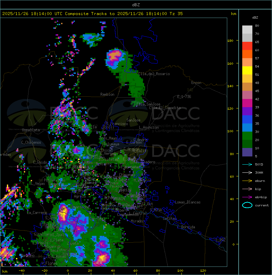Image resolution: width=272 pixels, height=275 pixels.
Task: Click the lightest gray swatch atop dBZ scale
Action: [247, 29]
